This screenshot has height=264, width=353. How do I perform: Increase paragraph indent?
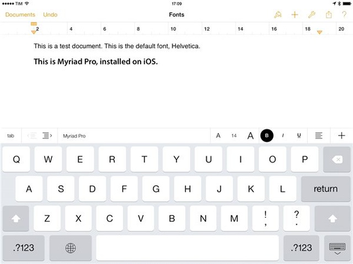(x=47, y=136)
